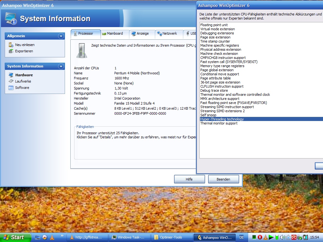Expand hidden quick launch icons chevron

point(62,235)
